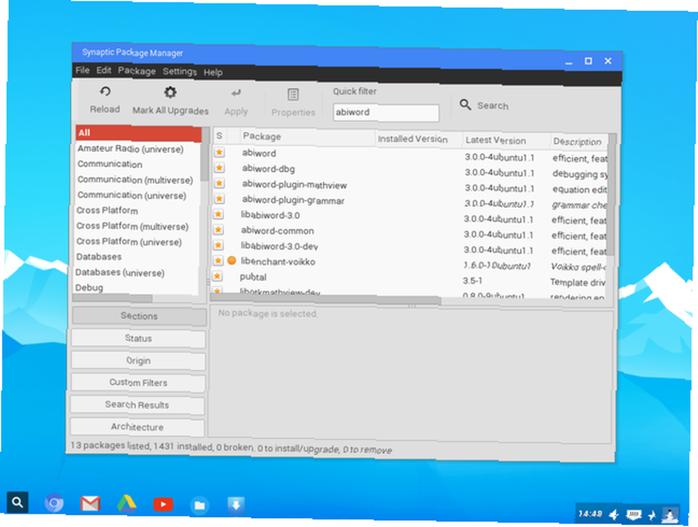
Task: Sort by the Package column header
Action: click(307, 137)
